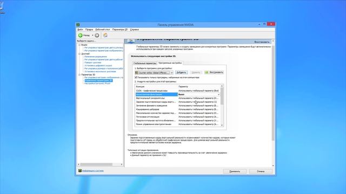This screenshot has width=346, height=194.
Task: Click the system information icon at bottom left
Action: 80,170
